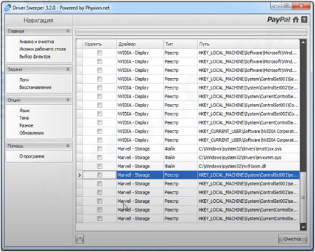Open the Язык options
The width and height of the screenshot is (315, 252).
click(x=25, y=110)
